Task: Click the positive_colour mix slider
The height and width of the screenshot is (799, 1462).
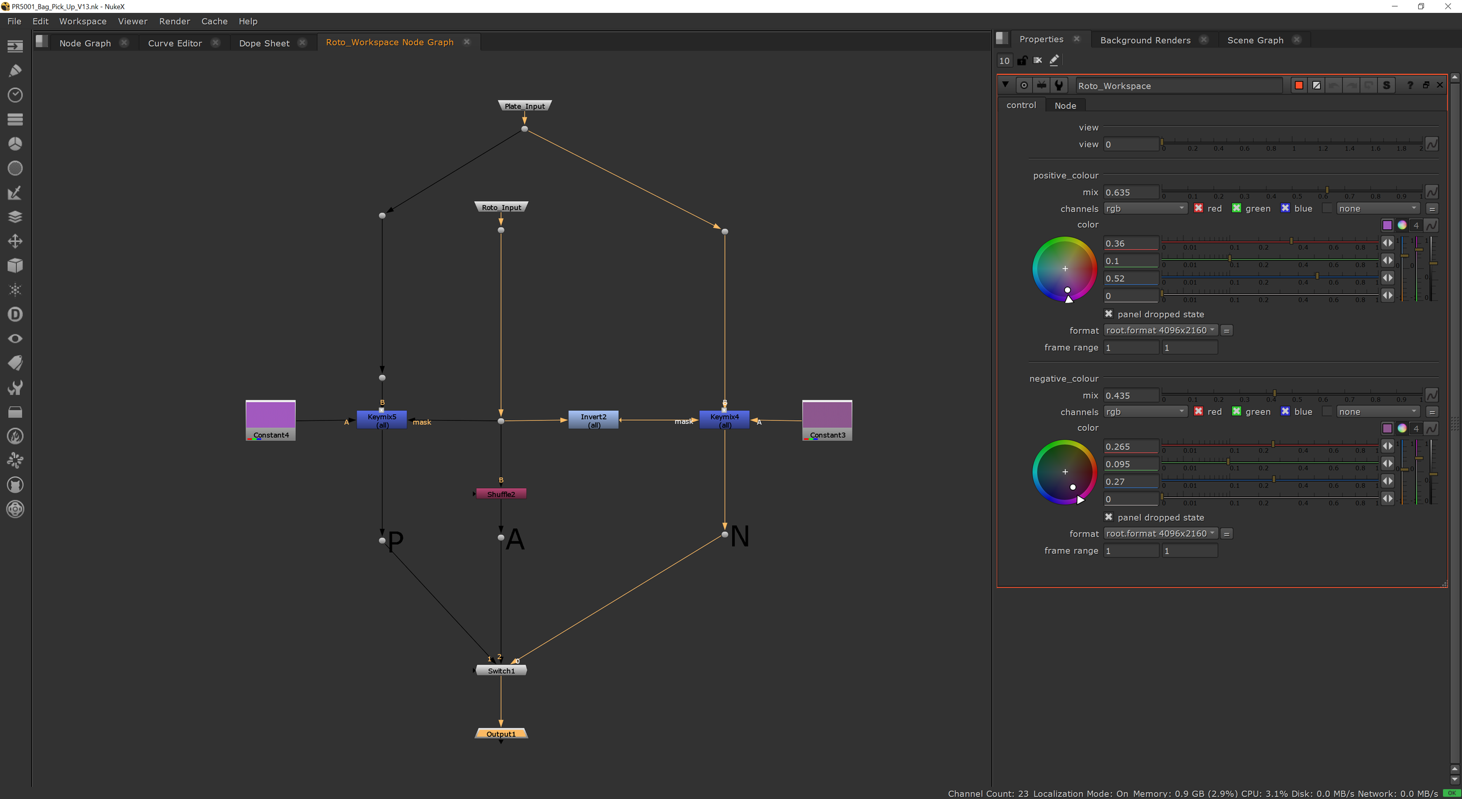Action: [x=1292, y=192]
